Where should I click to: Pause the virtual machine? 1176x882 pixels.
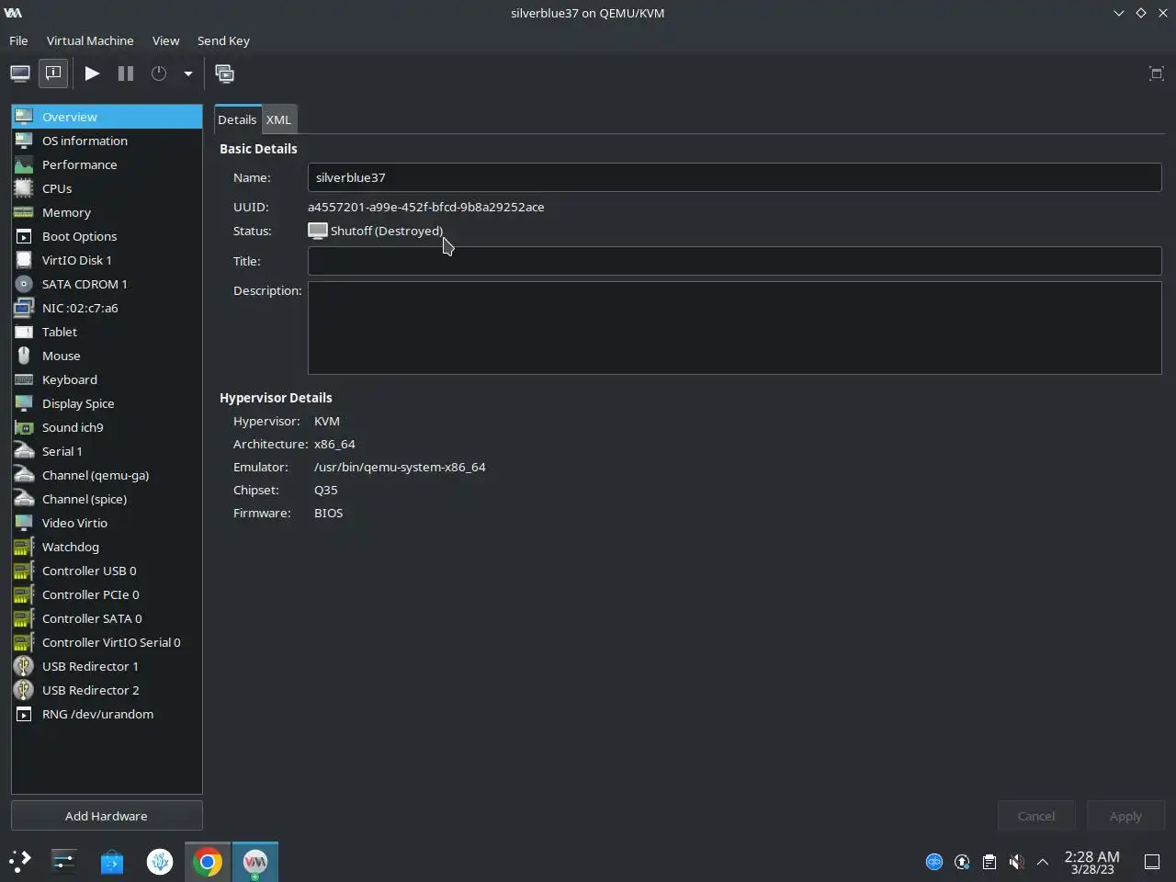(x=126, y=73)
